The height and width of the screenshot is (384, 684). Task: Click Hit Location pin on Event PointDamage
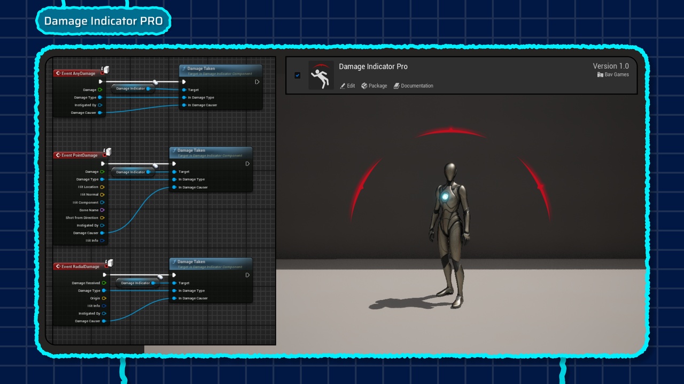point(102,187)
